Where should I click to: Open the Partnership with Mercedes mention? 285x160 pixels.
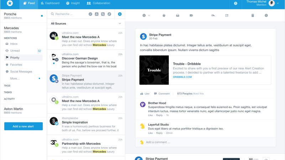pyautogui.click(x=86, y=145)
